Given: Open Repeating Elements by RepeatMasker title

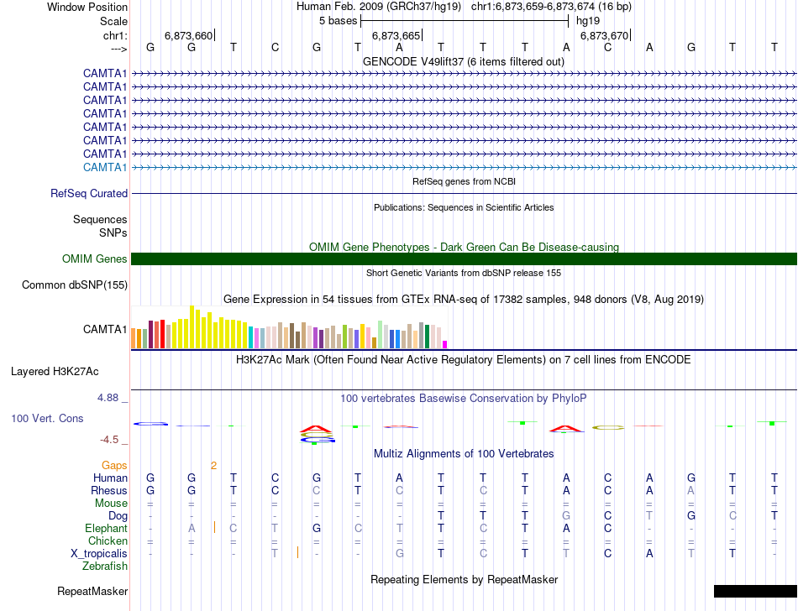Looking at the screenshot, I should (465, 579).
